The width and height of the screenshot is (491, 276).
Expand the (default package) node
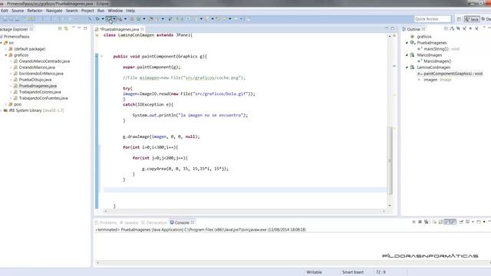pos(6,49)
